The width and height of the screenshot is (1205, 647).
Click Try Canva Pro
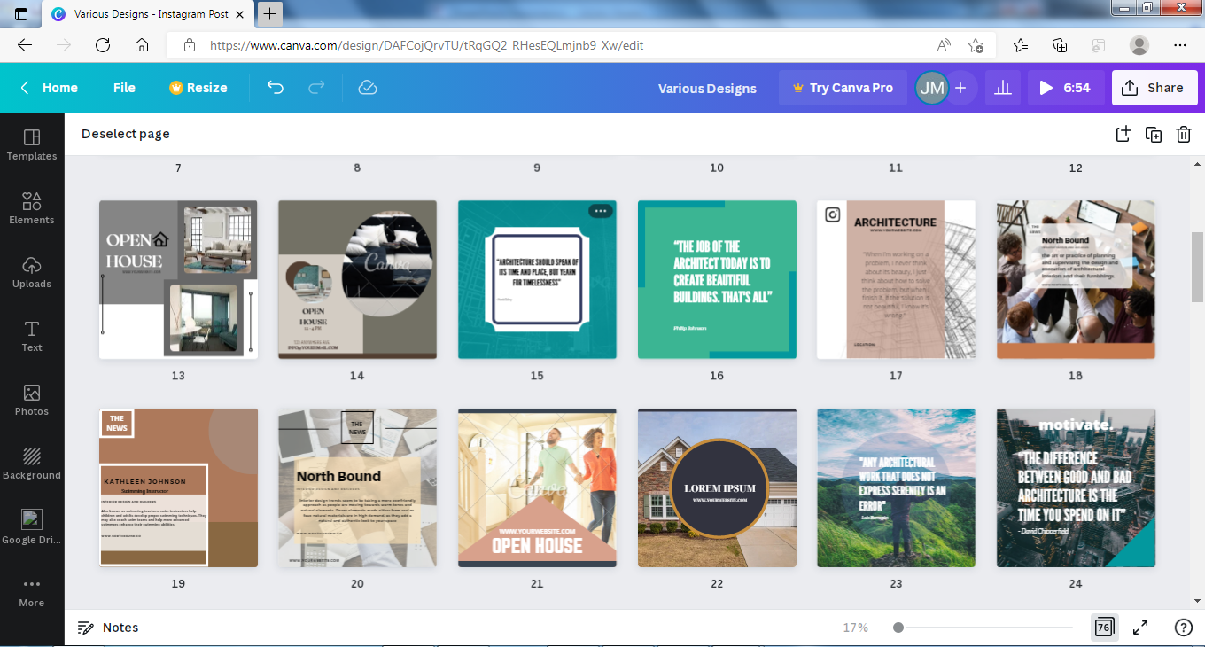[x=843, y=88]
